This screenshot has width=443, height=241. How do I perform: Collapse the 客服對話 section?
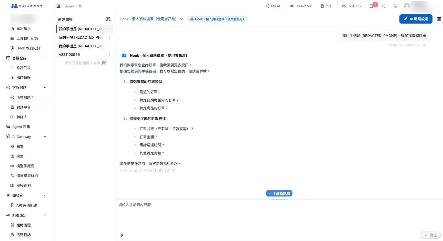[x=45, y=88]
